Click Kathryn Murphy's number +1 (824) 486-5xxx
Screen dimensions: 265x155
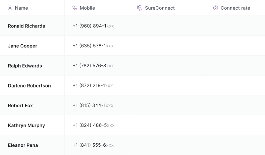[93, 126]
